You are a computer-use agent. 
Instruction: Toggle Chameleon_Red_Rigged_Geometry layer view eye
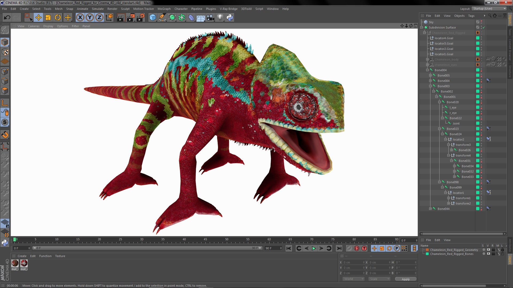[x=488, y=250]
